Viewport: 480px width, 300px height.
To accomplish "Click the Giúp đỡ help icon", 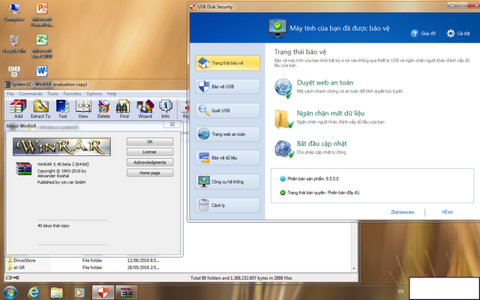I will click(x=415, y=33).
